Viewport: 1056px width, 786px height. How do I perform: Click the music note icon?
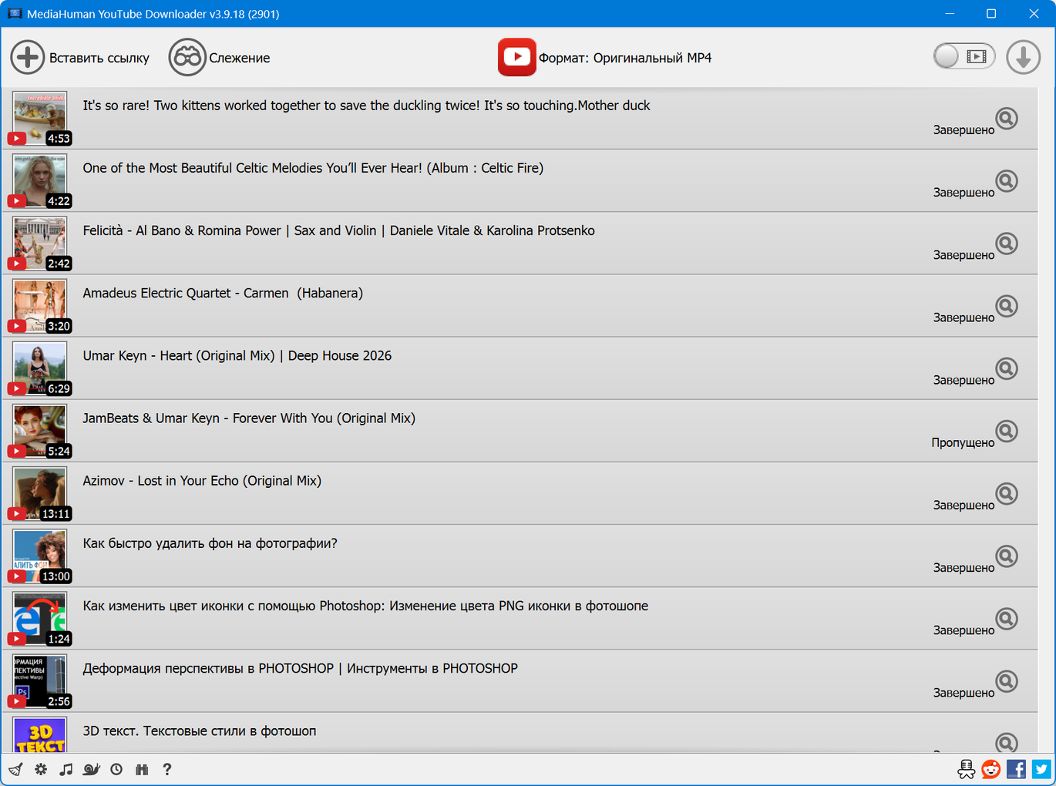66,769
